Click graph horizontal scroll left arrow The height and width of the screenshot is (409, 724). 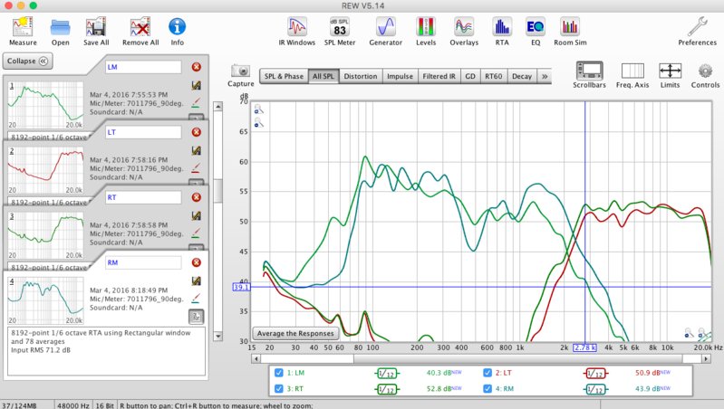click(256, 358)
